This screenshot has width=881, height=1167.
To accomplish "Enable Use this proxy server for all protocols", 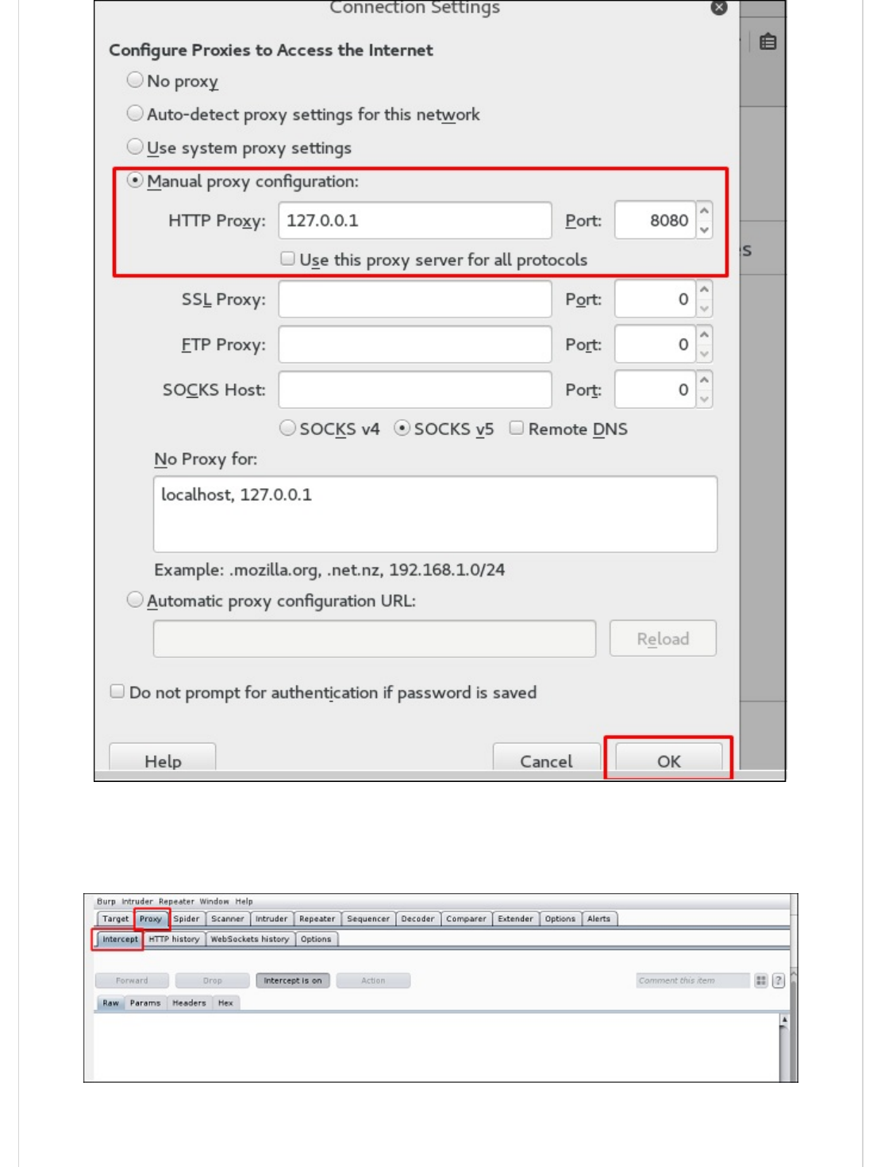I will (288, 259).
